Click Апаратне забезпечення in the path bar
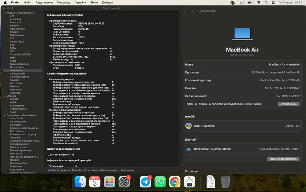Image resolution: width=306 pixels, height=192 pixels. [101, 170]
